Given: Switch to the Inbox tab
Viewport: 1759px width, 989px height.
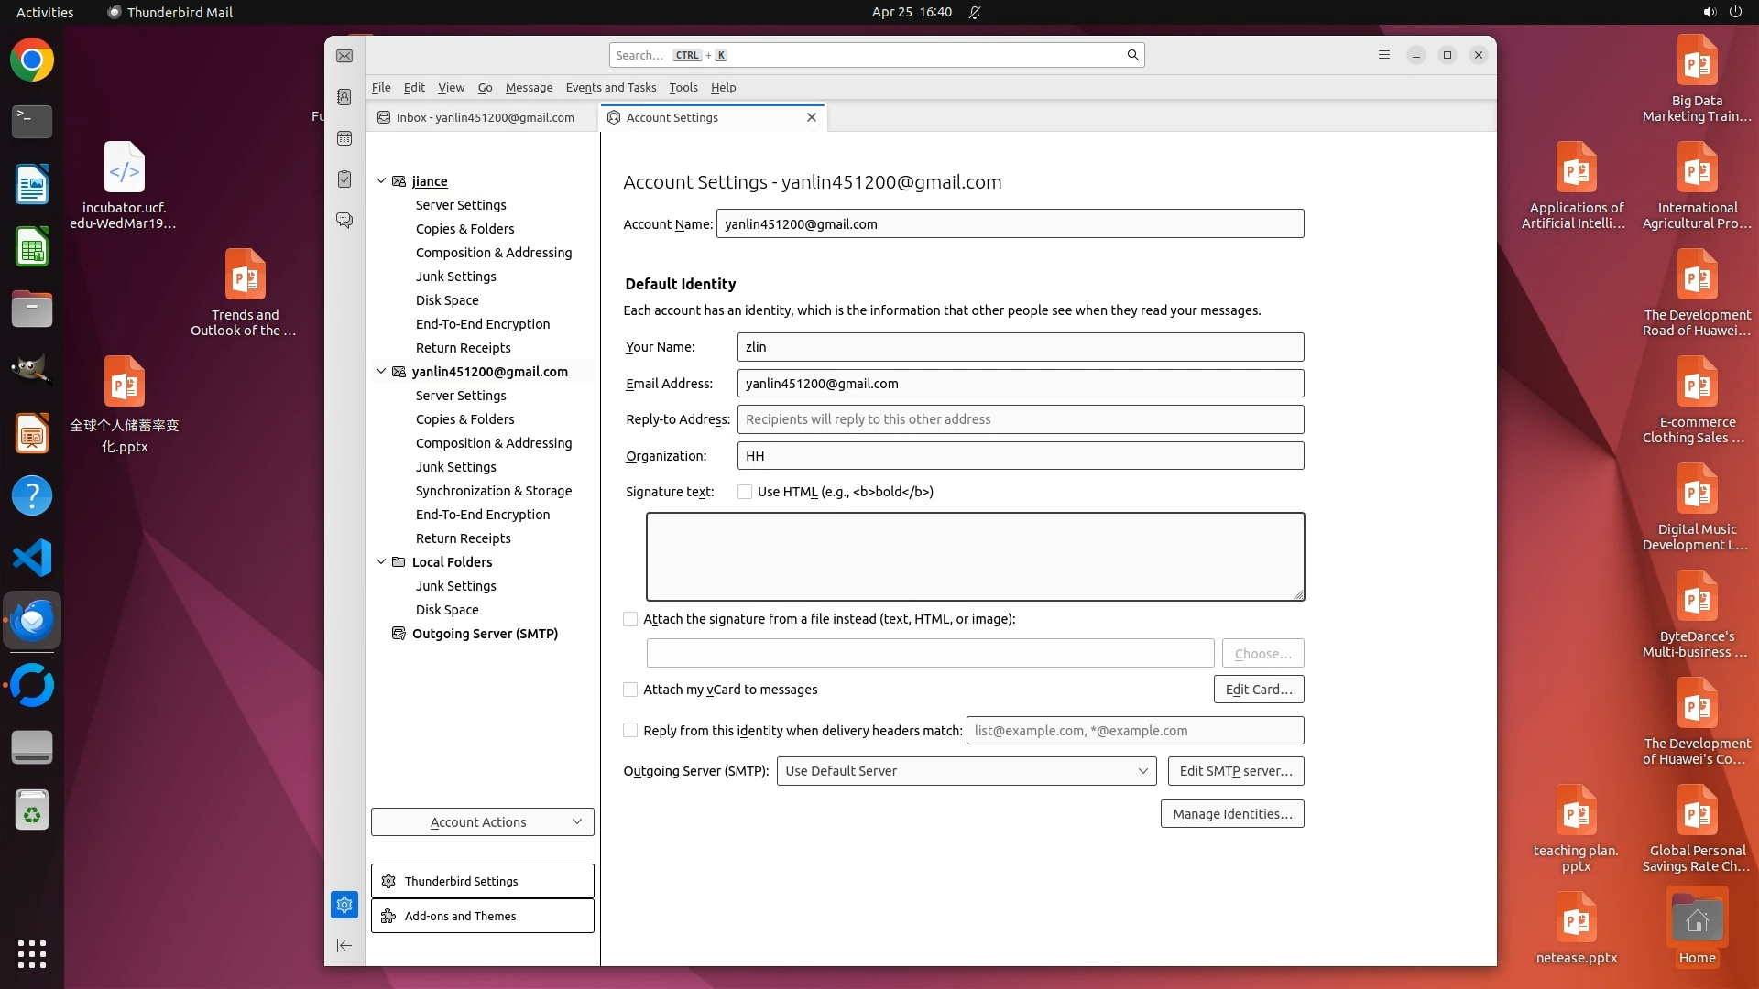Looking at the screenshot, I should click(x=484, y=117).
